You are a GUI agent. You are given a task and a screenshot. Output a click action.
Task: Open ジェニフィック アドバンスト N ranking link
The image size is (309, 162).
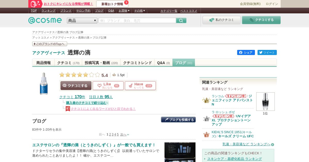coord(232,100)
